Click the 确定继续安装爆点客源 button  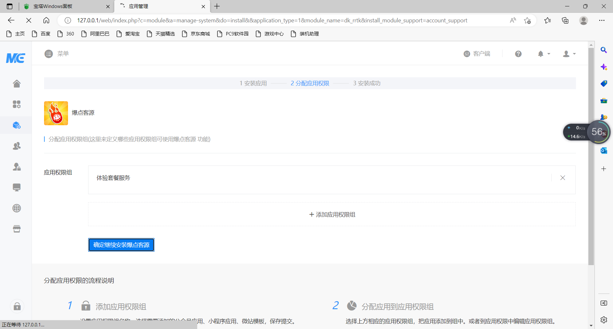pos(121,245)
